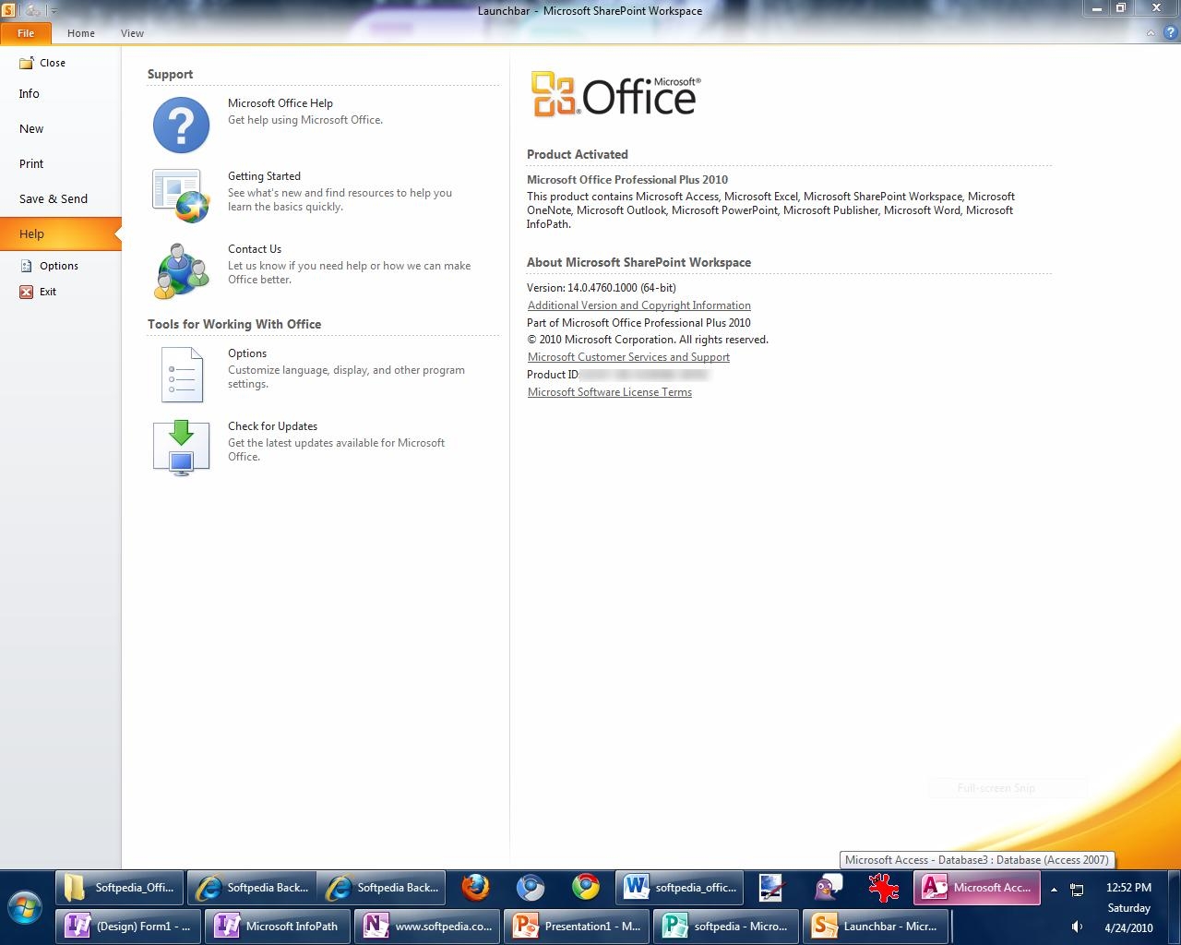Click the Contact Us title text

pyautogui.click(x=255, y=249)
